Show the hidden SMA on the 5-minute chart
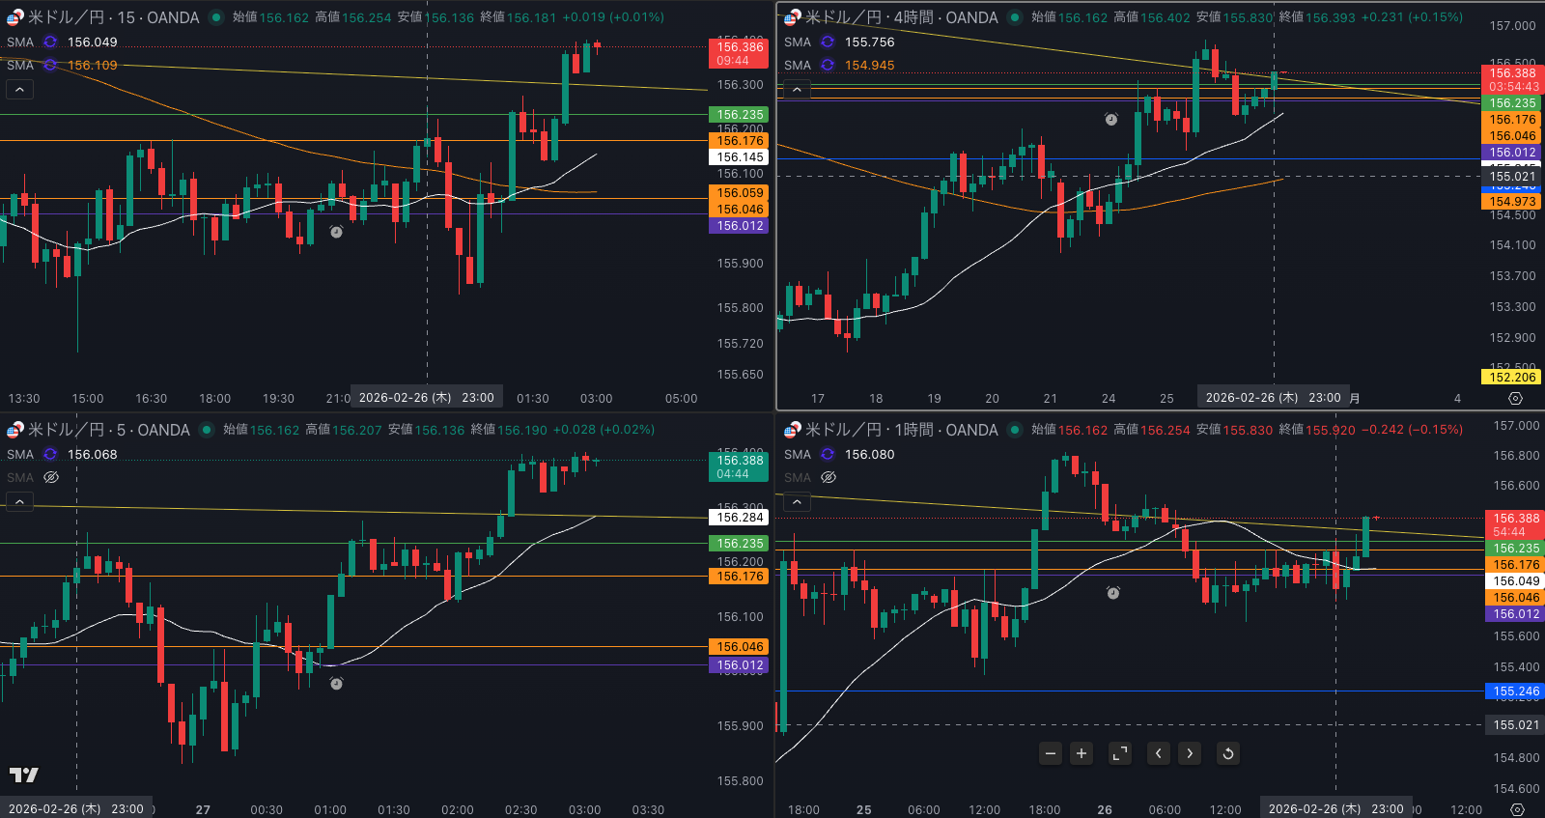This screenshot has height=818, width=1545. point(51,477)
